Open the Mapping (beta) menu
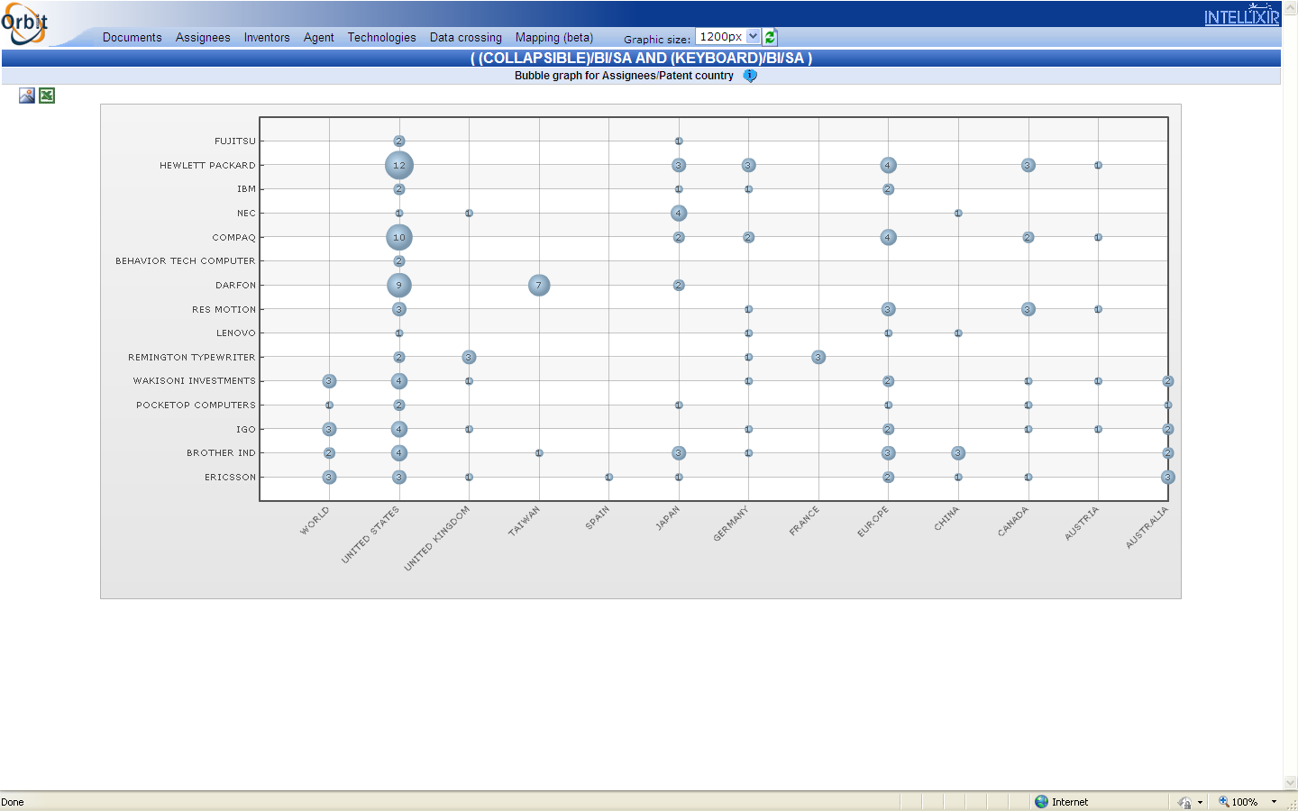1298x811 pixels. click(x=554, y=37)
